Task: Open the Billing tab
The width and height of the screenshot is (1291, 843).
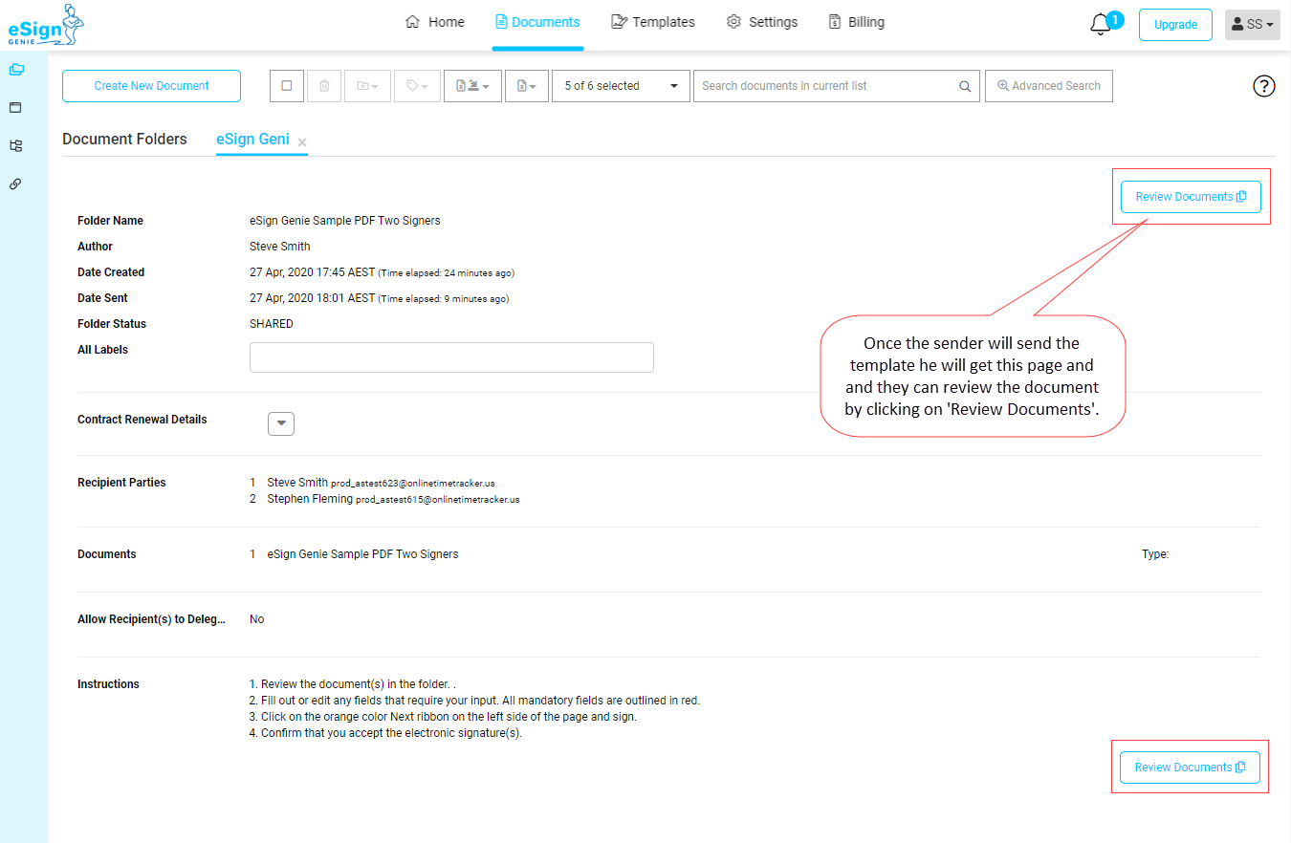Action: pos(856,22)
